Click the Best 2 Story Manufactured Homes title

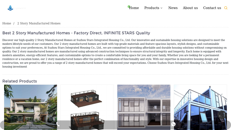[x=76, y=33]
